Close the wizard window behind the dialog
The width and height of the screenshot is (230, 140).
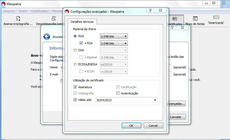[182, 27]
